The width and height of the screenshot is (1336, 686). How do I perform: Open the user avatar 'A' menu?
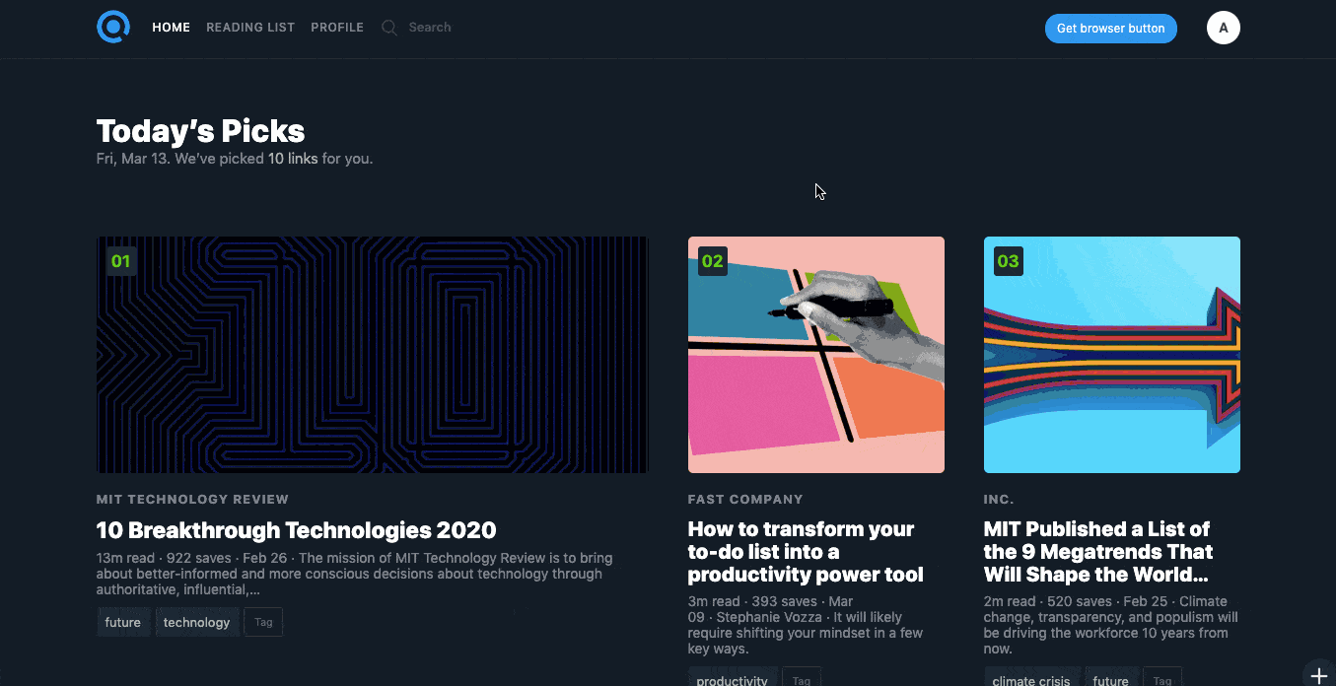[1224, 28]
